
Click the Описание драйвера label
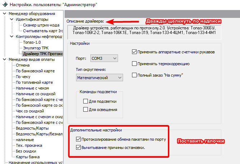pos(85,21)
